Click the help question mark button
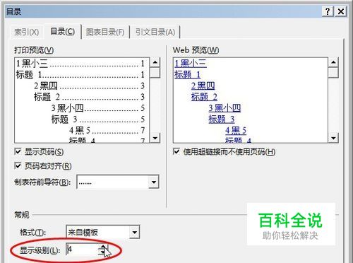Viewport: 353px width, 263px height. tap(328, 11)
